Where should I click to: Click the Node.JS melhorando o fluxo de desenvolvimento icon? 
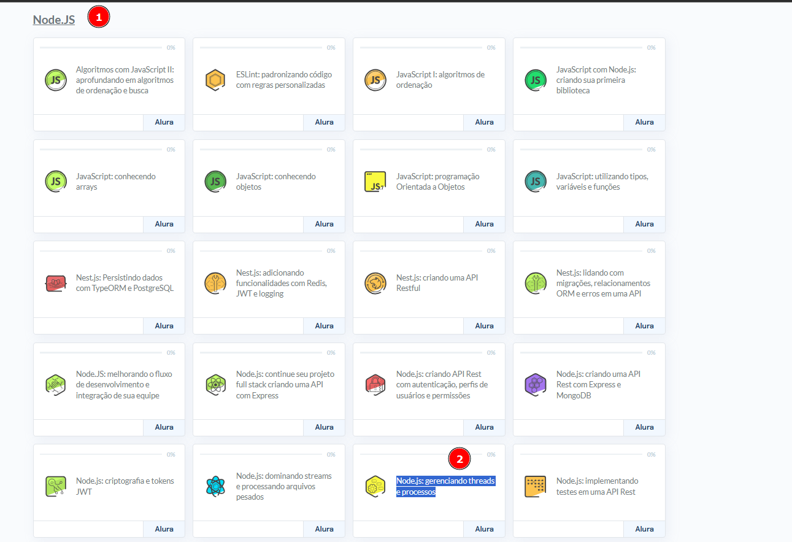[55, 385]
